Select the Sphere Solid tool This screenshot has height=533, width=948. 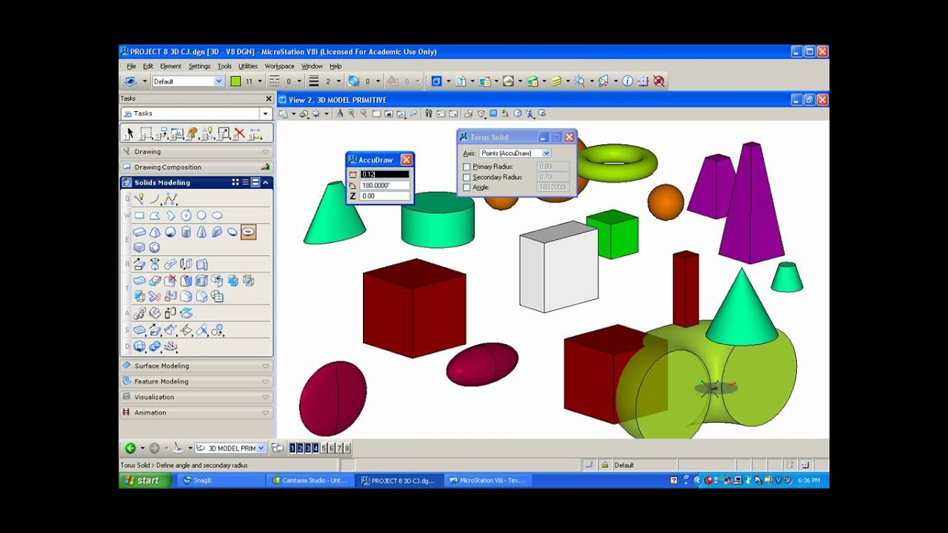click(x=170, y=232)
